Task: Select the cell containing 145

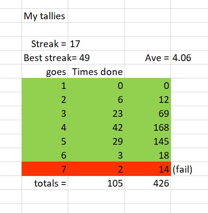Action: (x=148, y=141)
